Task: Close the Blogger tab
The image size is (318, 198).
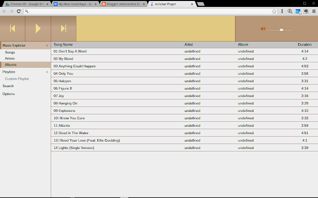Action: click(x=144, y=4)
